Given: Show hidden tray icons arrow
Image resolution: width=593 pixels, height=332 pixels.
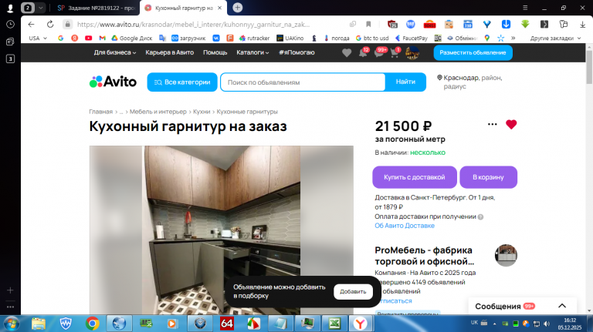Looking at the screenshot, I should tap(494, 324).
